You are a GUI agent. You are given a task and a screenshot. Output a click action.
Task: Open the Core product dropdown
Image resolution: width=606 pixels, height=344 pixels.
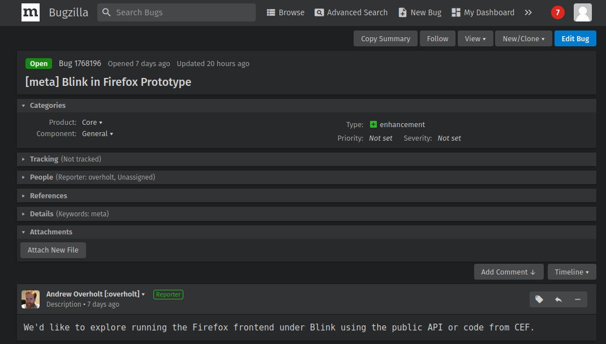(x=92, y=122)
